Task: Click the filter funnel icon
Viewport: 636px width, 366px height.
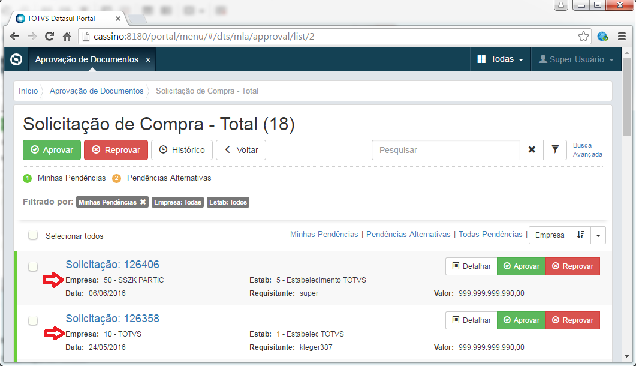Action: point(555,150)
